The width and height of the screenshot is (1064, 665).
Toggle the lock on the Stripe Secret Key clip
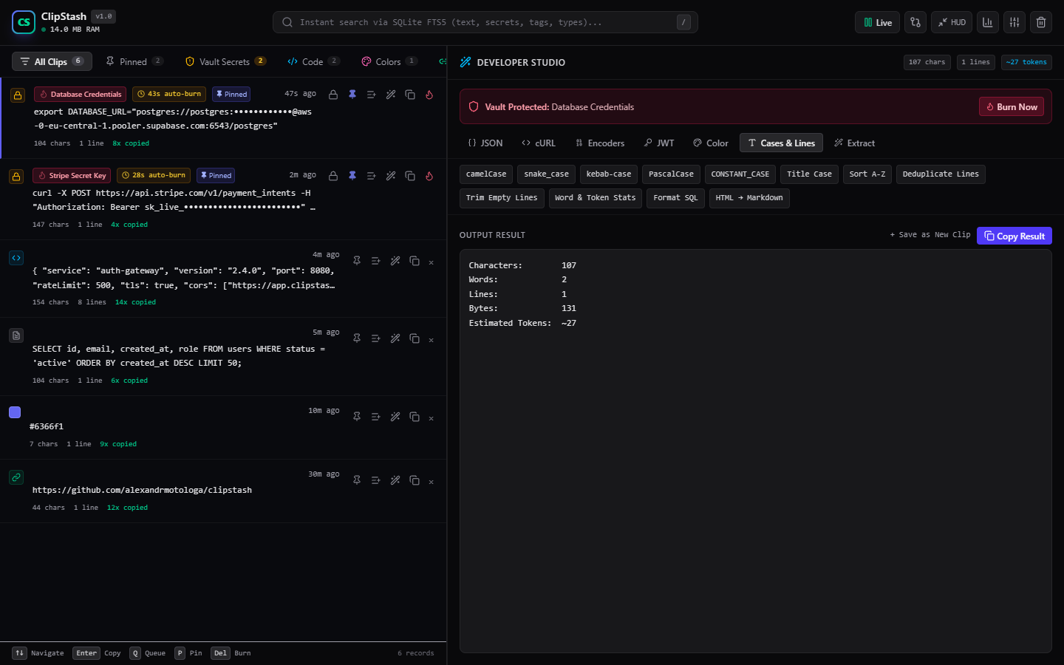pyautogui.click(x=333, y=176)
